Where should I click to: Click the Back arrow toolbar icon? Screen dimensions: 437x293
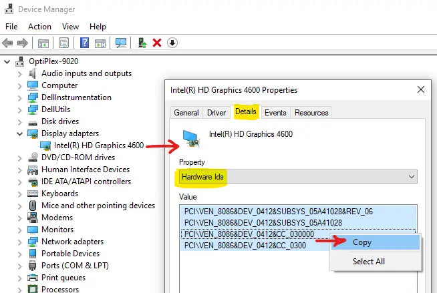(7, 43)
